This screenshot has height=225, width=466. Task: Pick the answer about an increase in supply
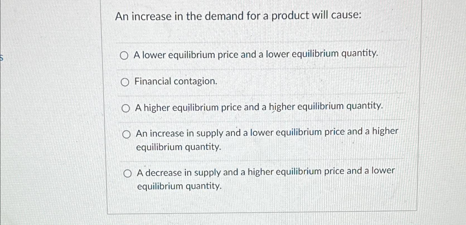[127, 134]
